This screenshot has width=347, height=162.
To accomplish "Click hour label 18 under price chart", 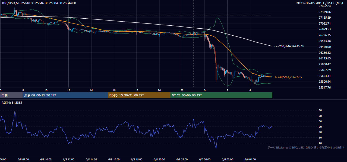I will click(x=137, y=90).
